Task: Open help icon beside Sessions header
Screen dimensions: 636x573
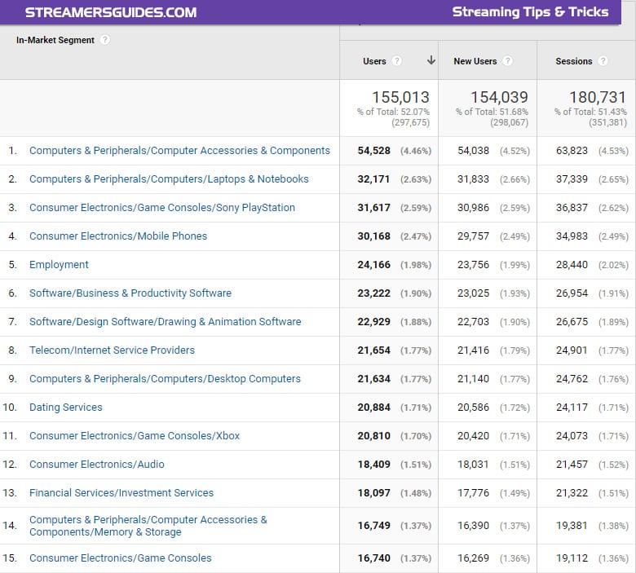Action: [x=603, y=61]
